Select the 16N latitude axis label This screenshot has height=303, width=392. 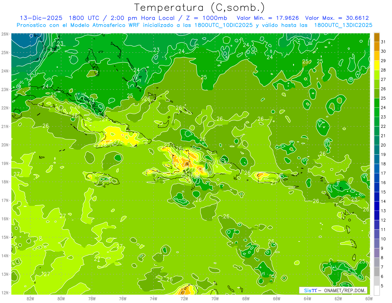[5, 219]
